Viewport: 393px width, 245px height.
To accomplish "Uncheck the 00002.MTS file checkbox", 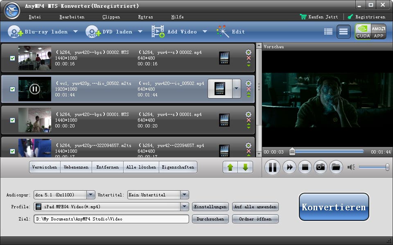I will (x=12, y=58).
